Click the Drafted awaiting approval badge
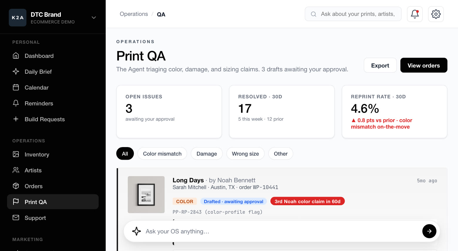 click(233, 201)
